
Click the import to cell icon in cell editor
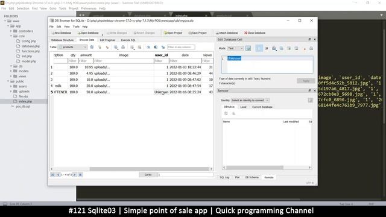pos(274,48)
